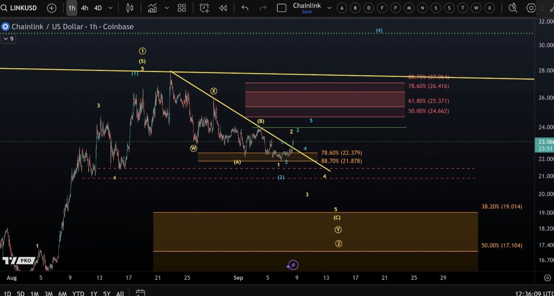Create an alert with the clock icon
This screenshot has height=296, width=554.
click(204, 8)
